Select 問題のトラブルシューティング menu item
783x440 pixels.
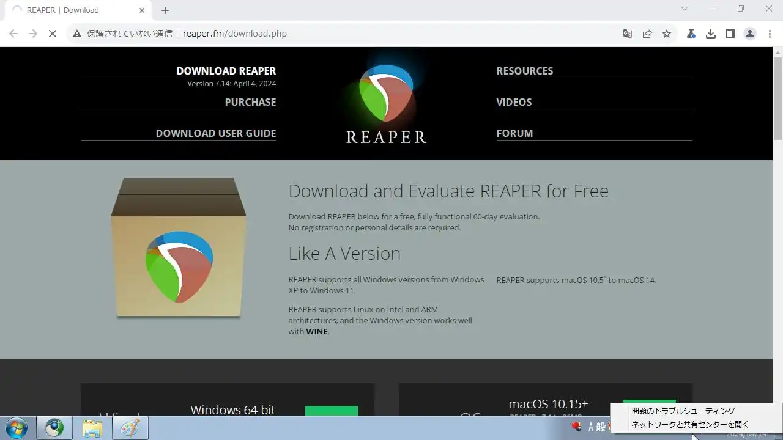click(696, 411)
